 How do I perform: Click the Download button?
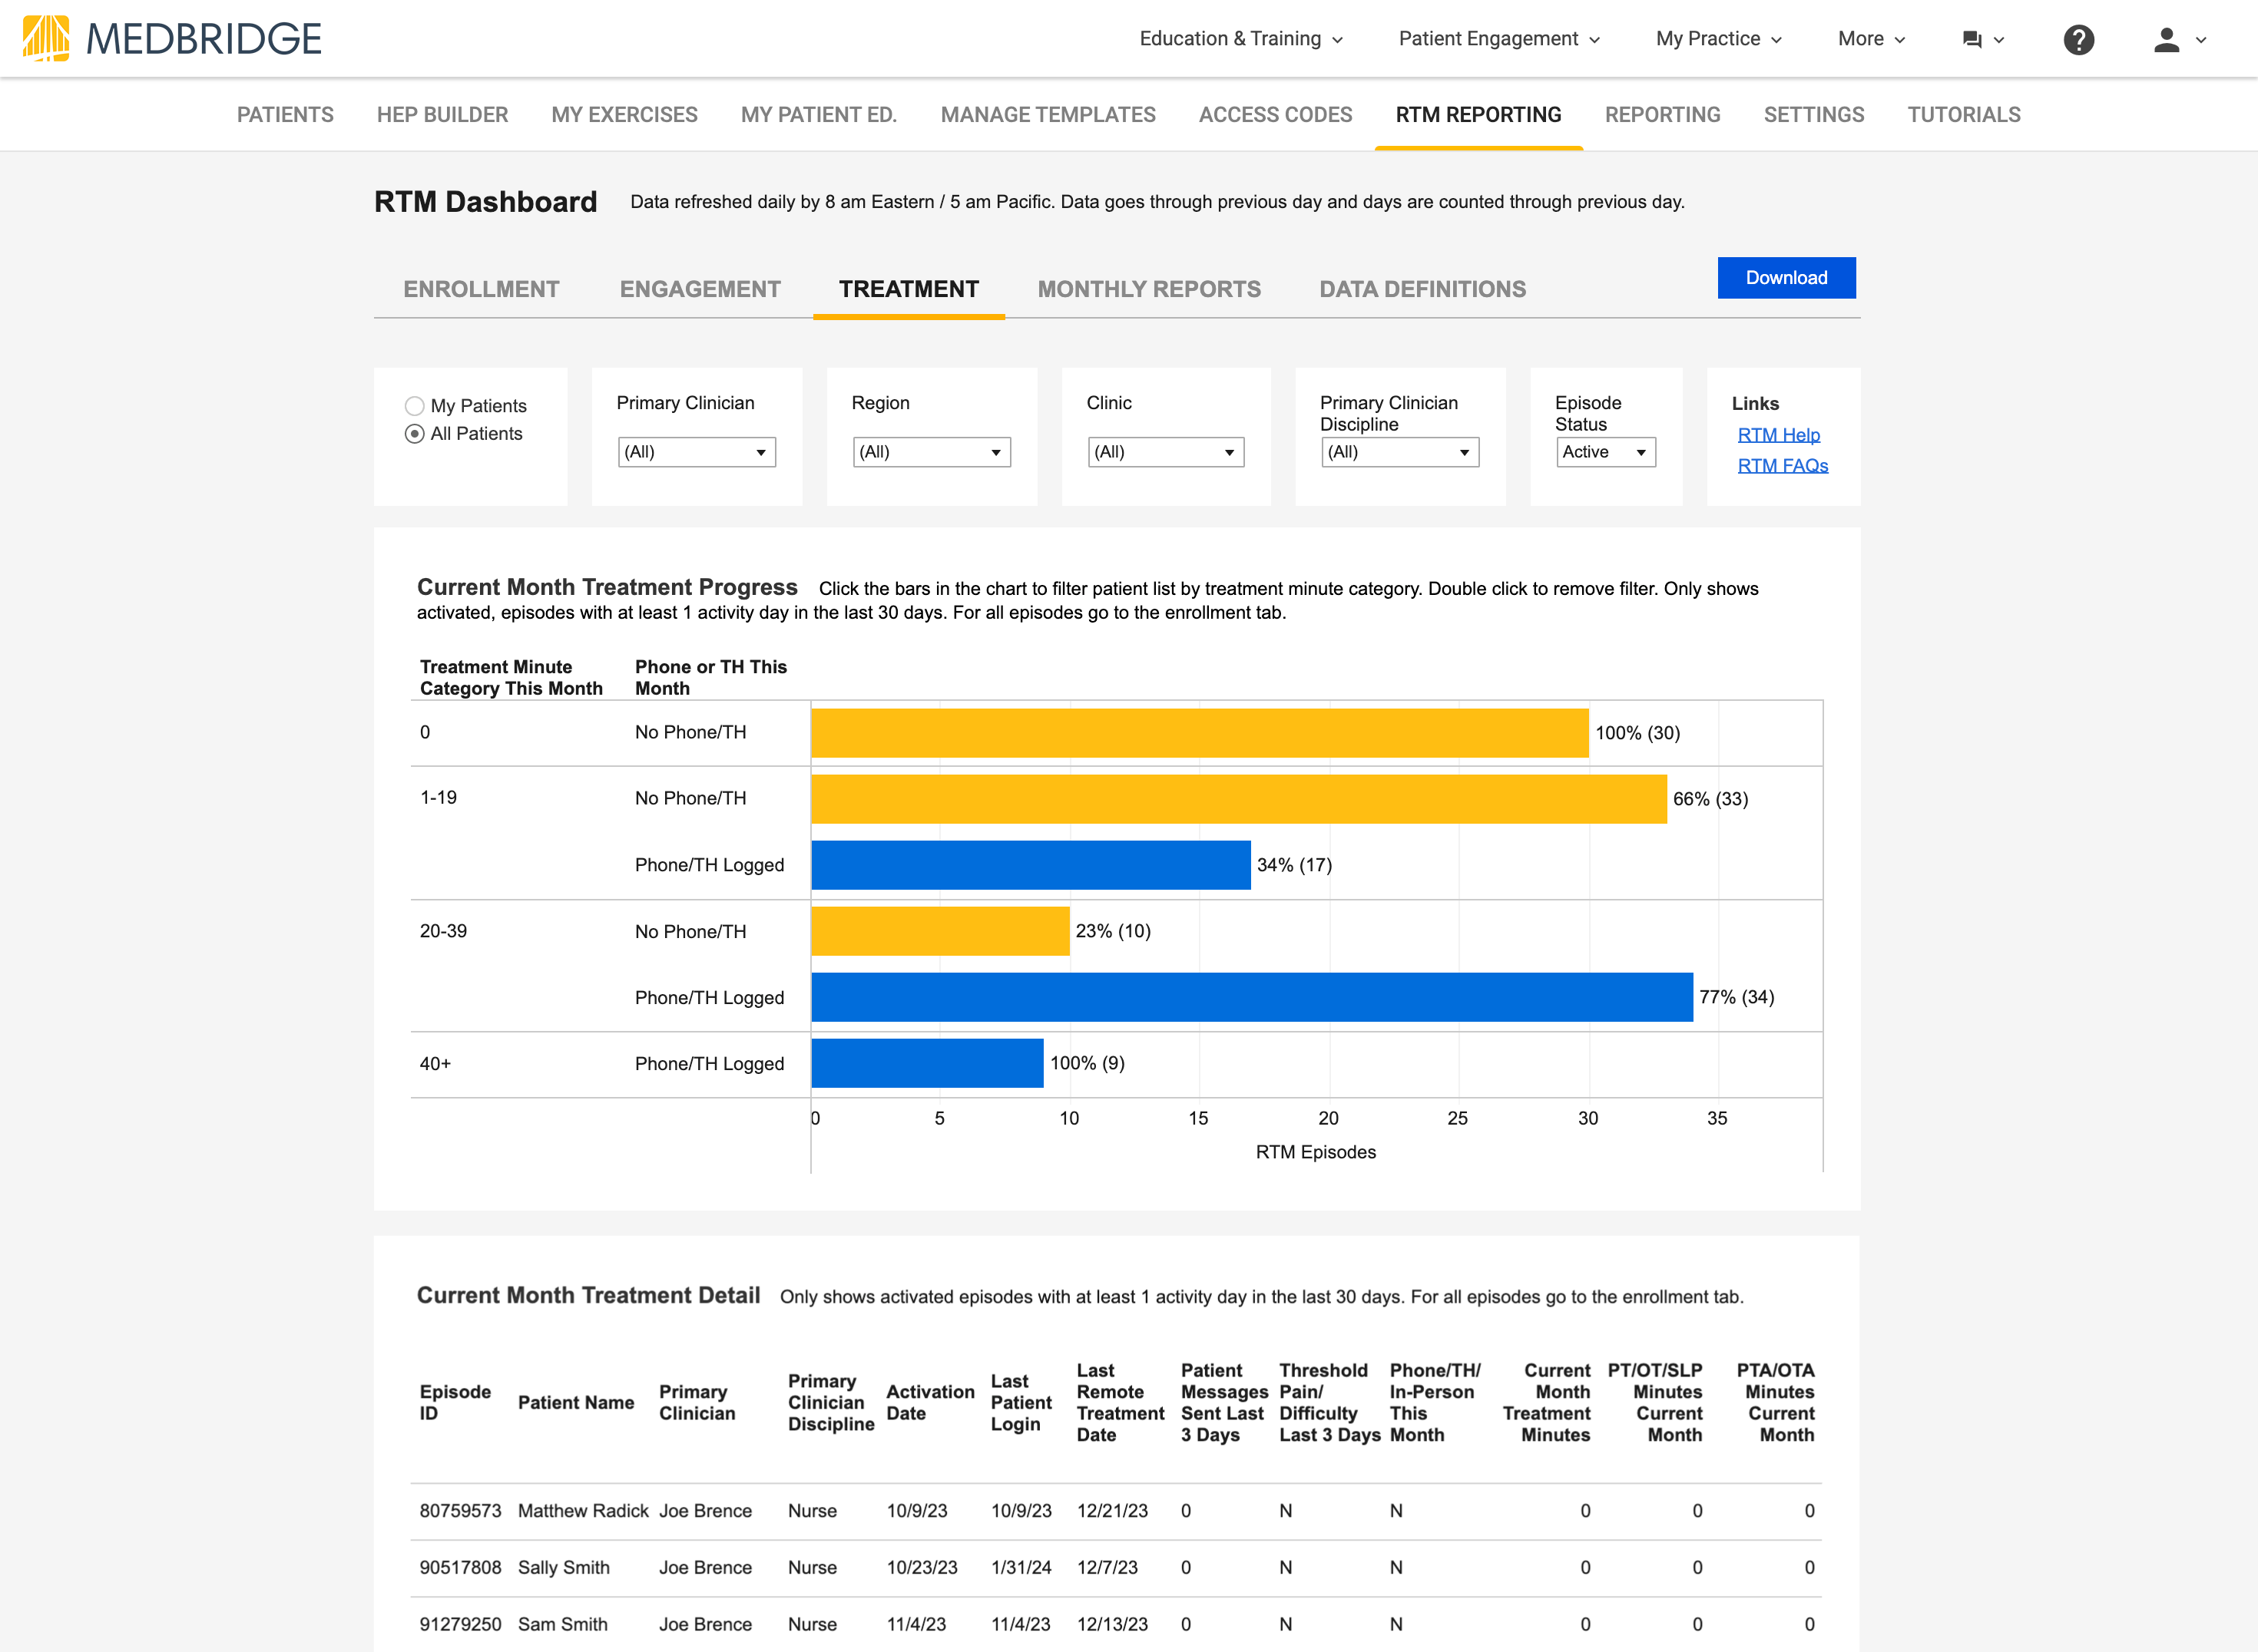coord(1786,277)
